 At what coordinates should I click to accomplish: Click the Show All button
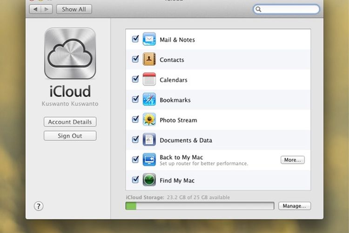coord(74,9)
